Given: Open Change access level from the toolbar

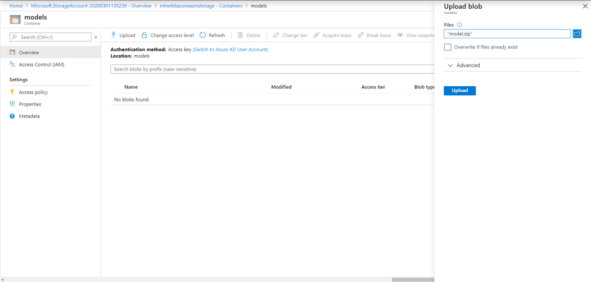Looking at the screenshot, I should pos(144,35).
